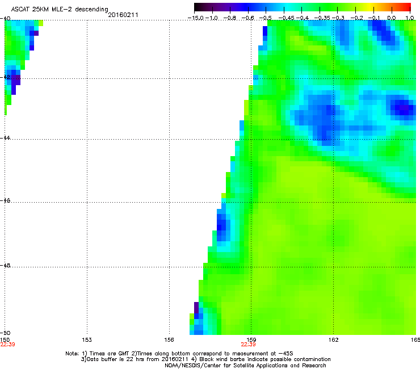Click the note line about times GMT

(179, 354)
